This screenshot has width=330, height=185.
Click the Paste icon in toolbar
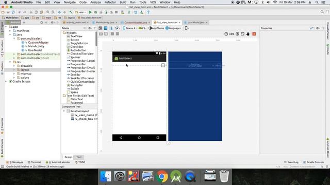coord(41,12)
